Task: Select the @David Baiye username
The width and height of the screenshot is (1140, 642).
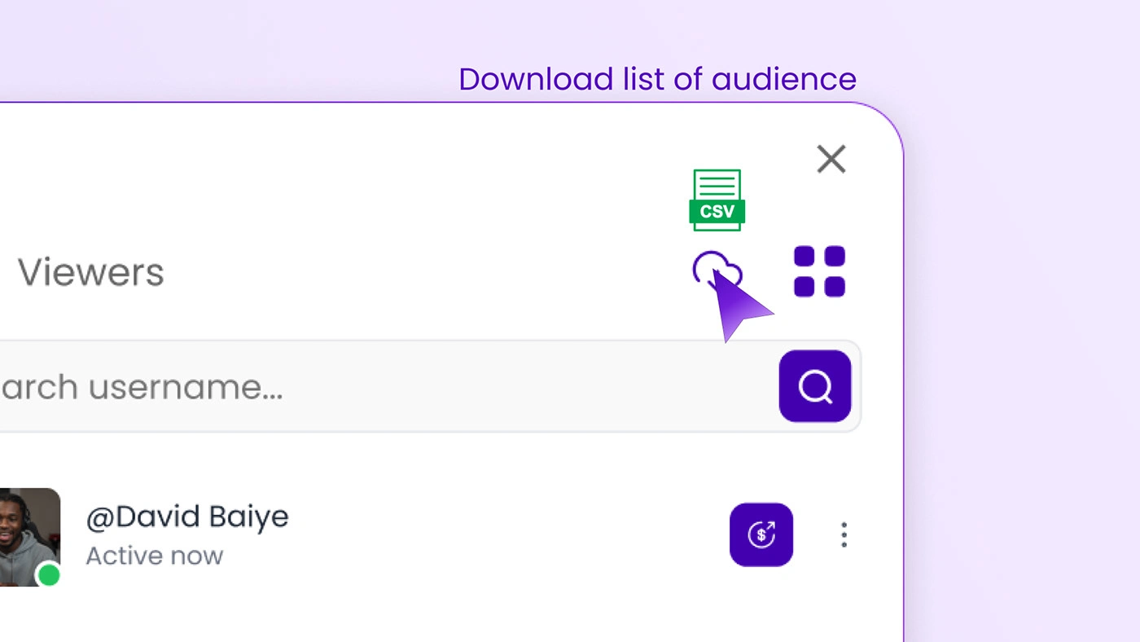Action: pyautogui.click(x=187, y=517)
